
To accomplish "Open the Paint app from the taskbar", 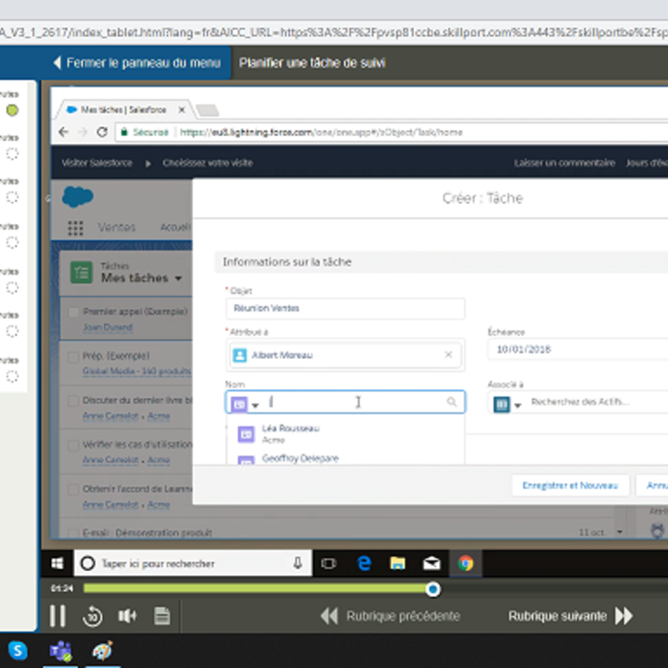I will pos(102,650).
